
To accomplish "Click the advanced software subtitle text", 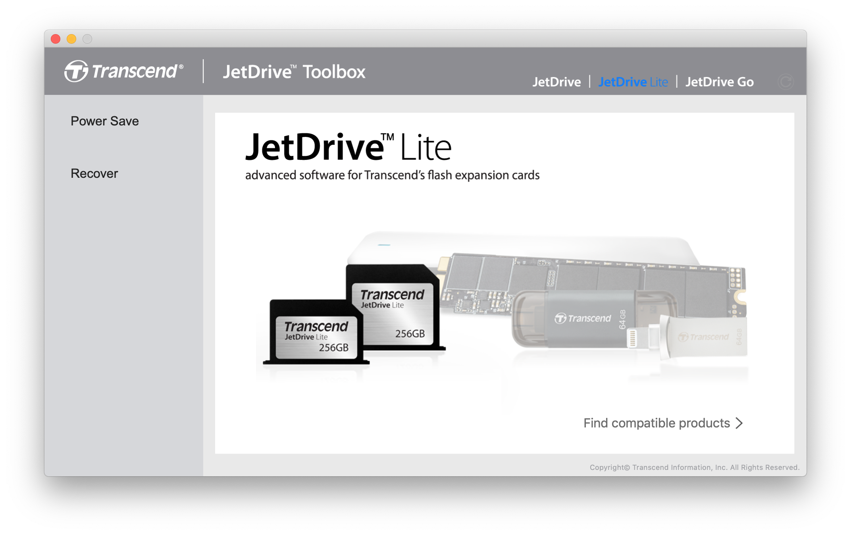I will (392, 175).
